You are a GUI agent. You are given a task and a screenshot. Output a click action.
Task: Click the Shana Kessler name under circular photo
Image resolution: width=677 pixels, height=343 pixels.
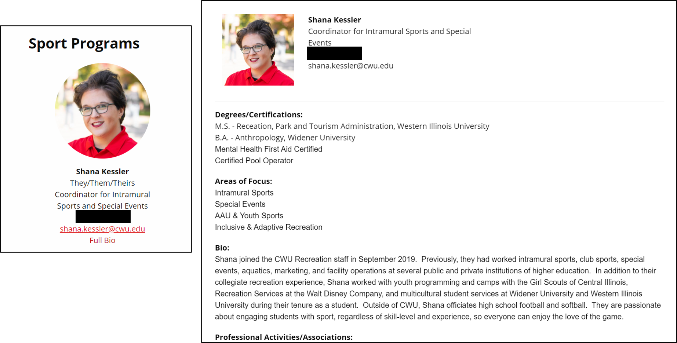[x=102, y=172]
